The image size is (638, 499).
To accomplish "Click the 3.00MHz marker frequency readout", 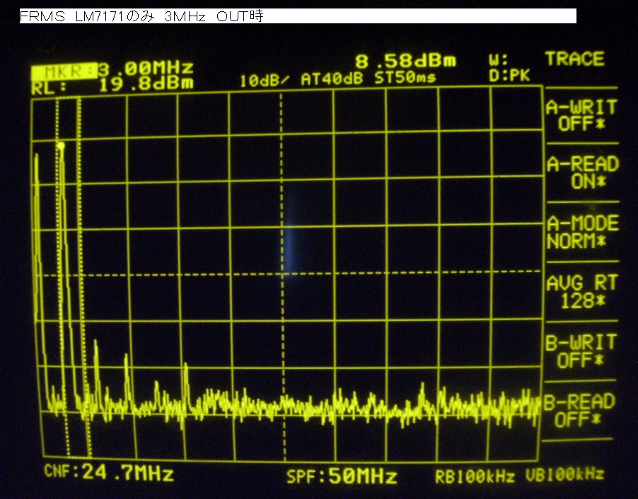I will click(146, 69).
